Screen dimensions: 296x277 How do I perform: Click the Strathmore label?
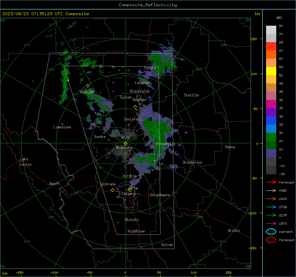point(160,195)
